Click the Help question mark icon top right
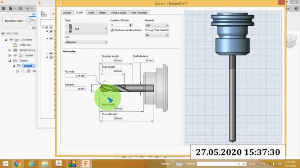Image resolution: width=300 pixels, height=168 pixels. (x=296, y=8)
